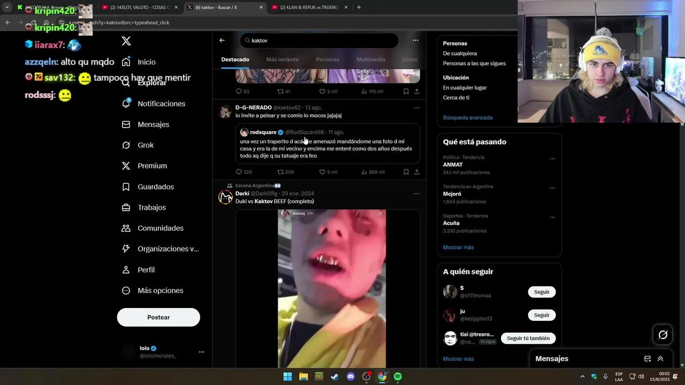Viewport: 685px width, 385px height.
Task: Select Cerca de ti location filter
Action: click(x=456, y=98)
